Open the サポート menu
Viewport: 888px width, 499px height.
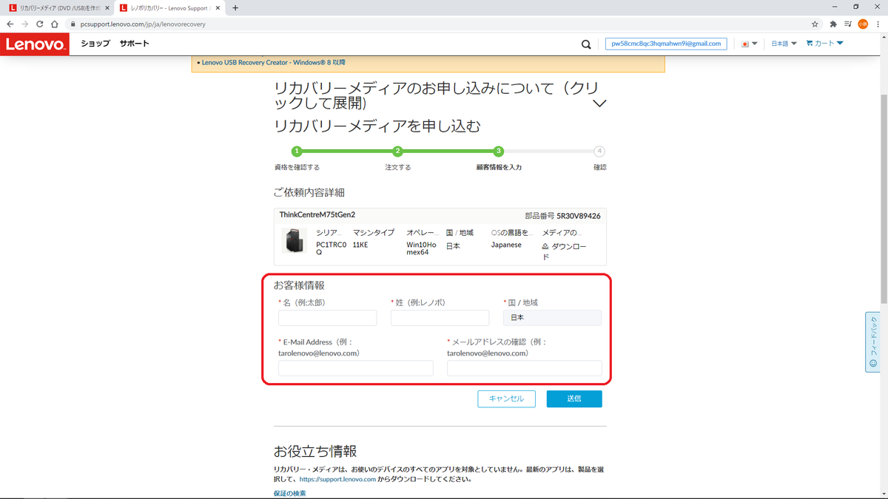click(x=135, y=44)
